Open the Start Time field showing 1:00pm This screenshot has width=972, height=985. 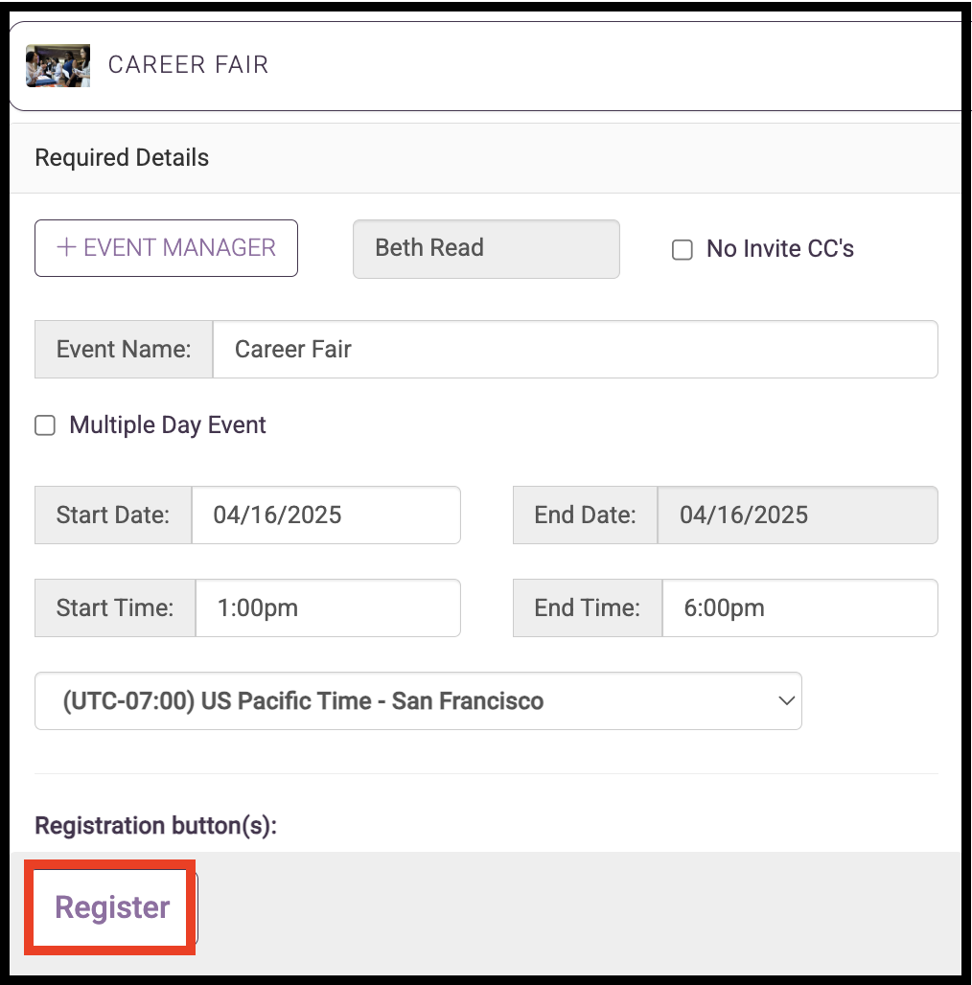(327, 608)
